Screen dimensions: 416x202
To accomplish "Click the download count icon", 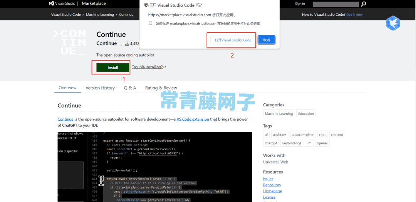I will pos(127,44).
